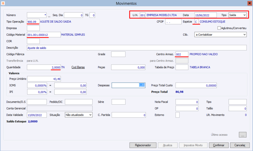Click the COR input field

pos(33,41)
